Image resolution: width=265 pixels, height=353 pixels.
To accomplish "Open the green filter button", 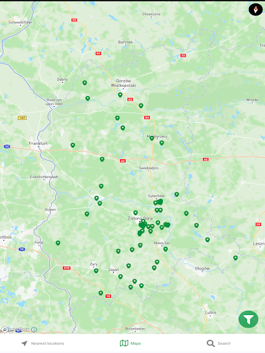I will coord(248,319).
